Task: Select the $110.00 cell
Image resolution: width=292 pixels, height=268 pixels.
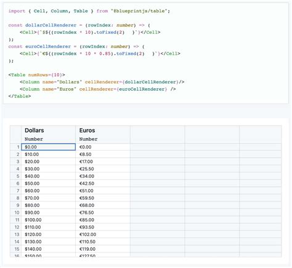Action: (48, 227)
